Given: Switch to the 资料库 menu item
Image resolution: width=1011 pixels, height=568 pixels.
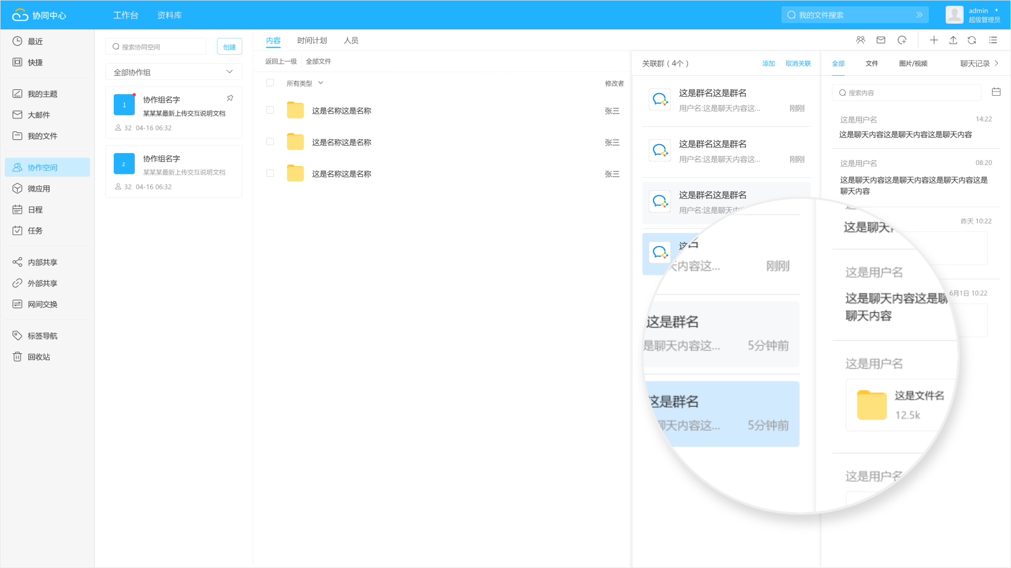Looking at the screenshot, I should click(168, 15).
